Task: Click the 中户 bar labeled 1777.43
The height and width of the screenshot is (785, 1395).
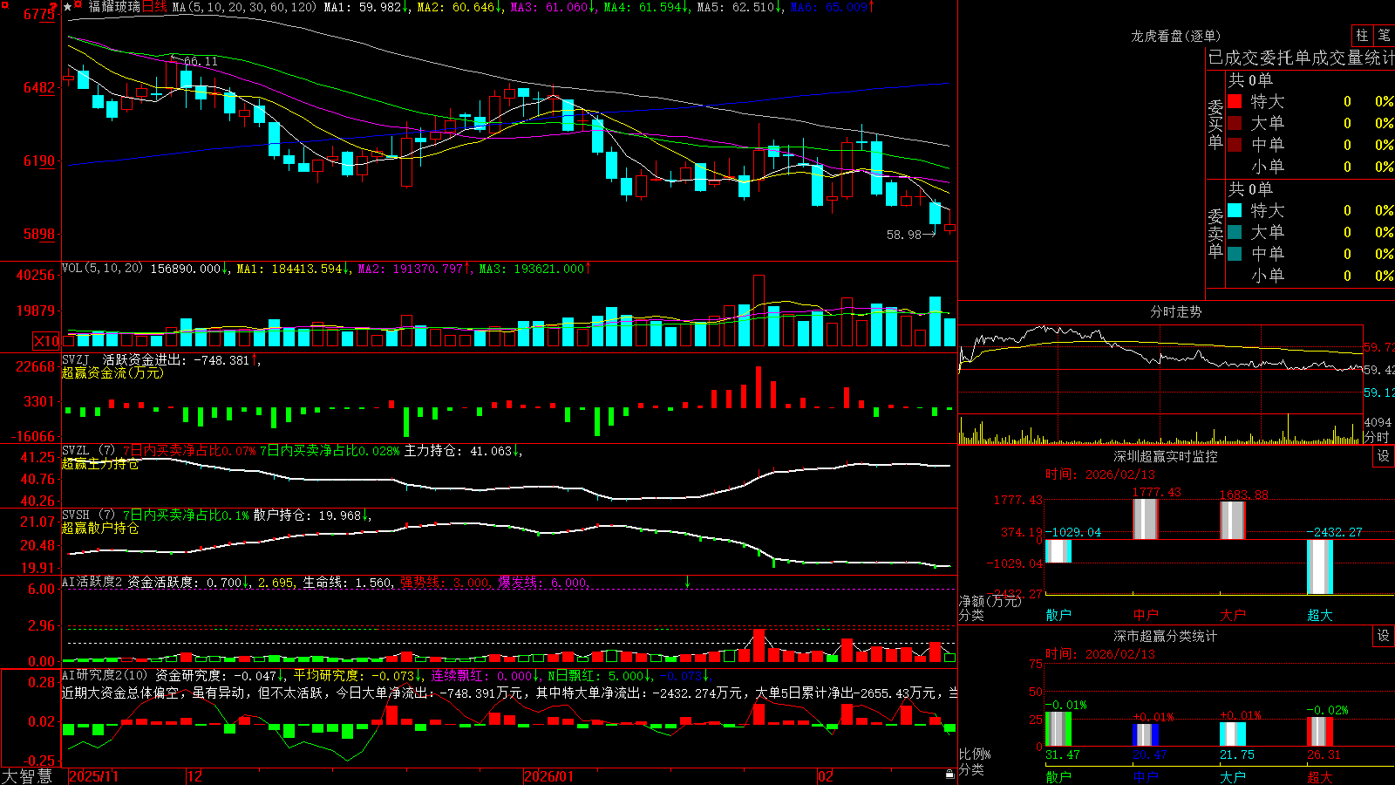Action: tap(1146, 519)
